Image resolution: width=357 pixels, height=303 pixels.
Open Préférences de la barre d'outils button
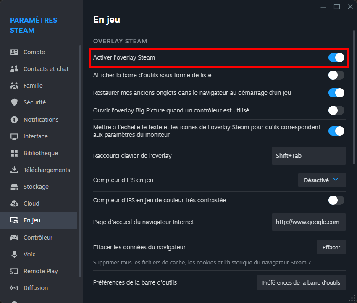pyautogui.click(x=301, y=282)
